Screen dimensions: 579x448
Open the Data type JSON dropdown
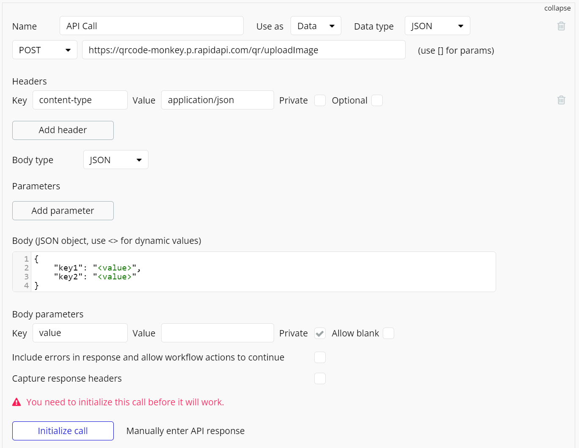pyautogui.click(x=437, y=26)
